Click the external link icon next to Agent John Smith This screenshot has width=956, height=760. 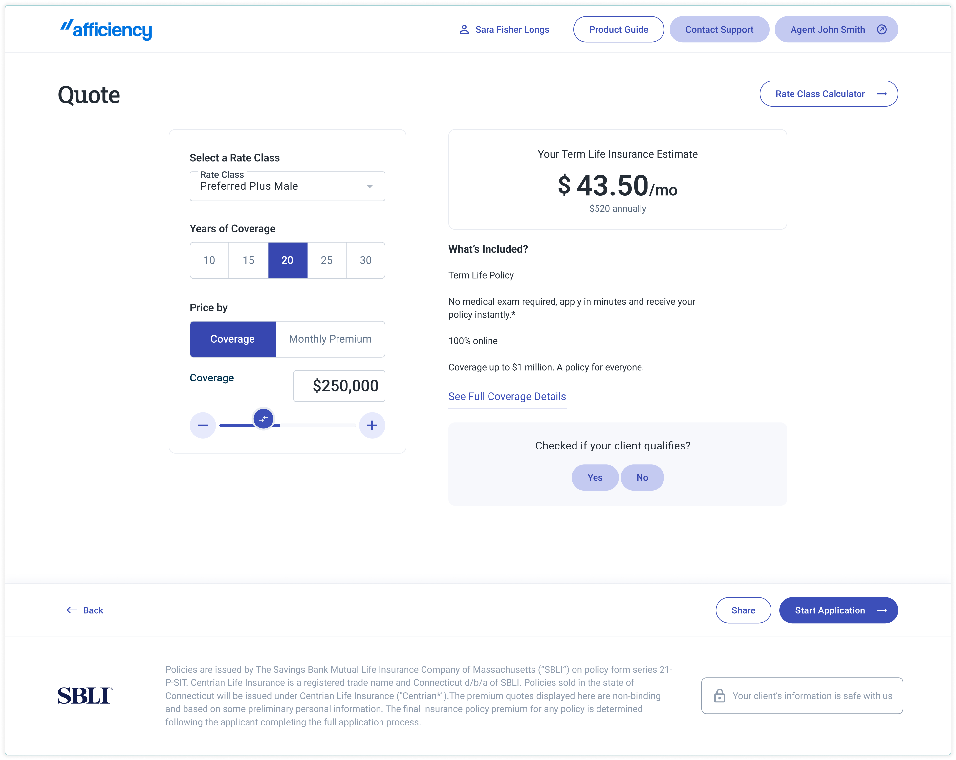(881, 29)
